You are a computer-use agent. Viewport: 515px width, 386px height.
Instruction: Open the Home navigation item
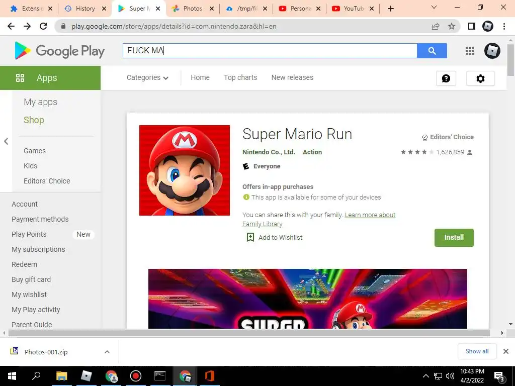click(x=200, y=77)
